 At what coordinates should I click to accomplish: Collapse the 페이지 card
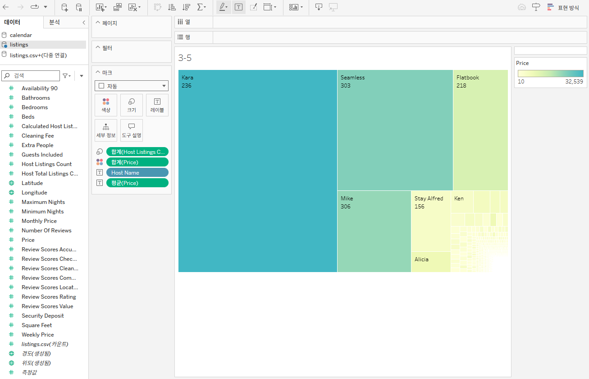[x=98, y=23]
